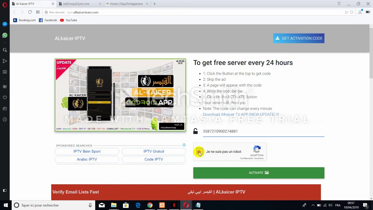The image size is (373, 210).
Task: Open Speed Dial from toolbar grid icon
Action: (38, 12)
